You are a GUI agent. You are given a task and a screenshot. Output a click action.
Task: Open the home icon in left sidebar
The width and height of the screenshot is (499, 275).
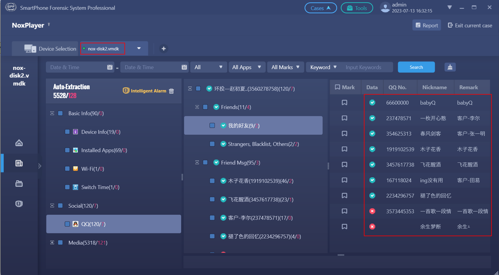(x=19, y=143)
